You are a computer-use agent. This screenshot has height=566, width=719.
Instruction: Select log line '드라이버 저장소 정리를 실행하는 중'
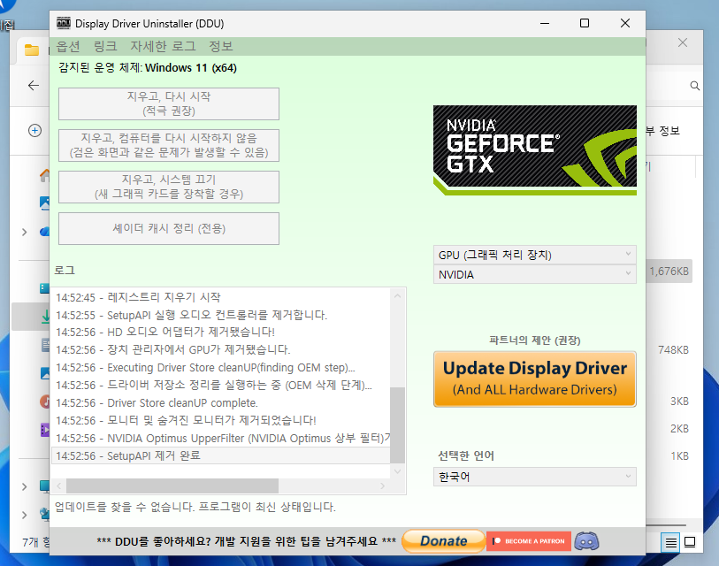pos(220,386)
